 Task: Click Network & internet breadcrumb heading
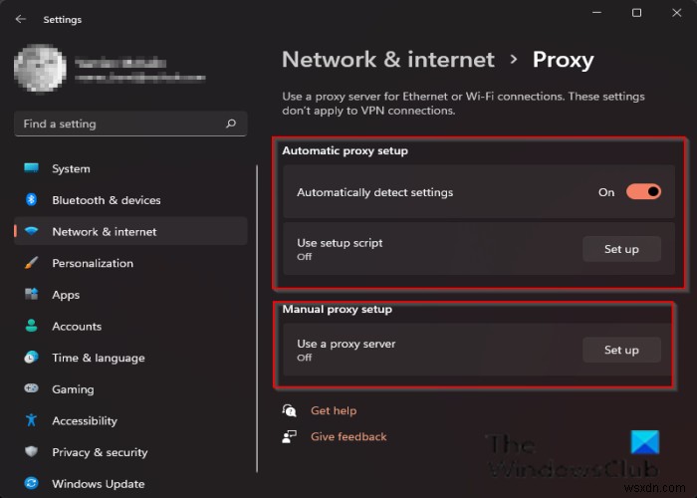pos(387,60)
